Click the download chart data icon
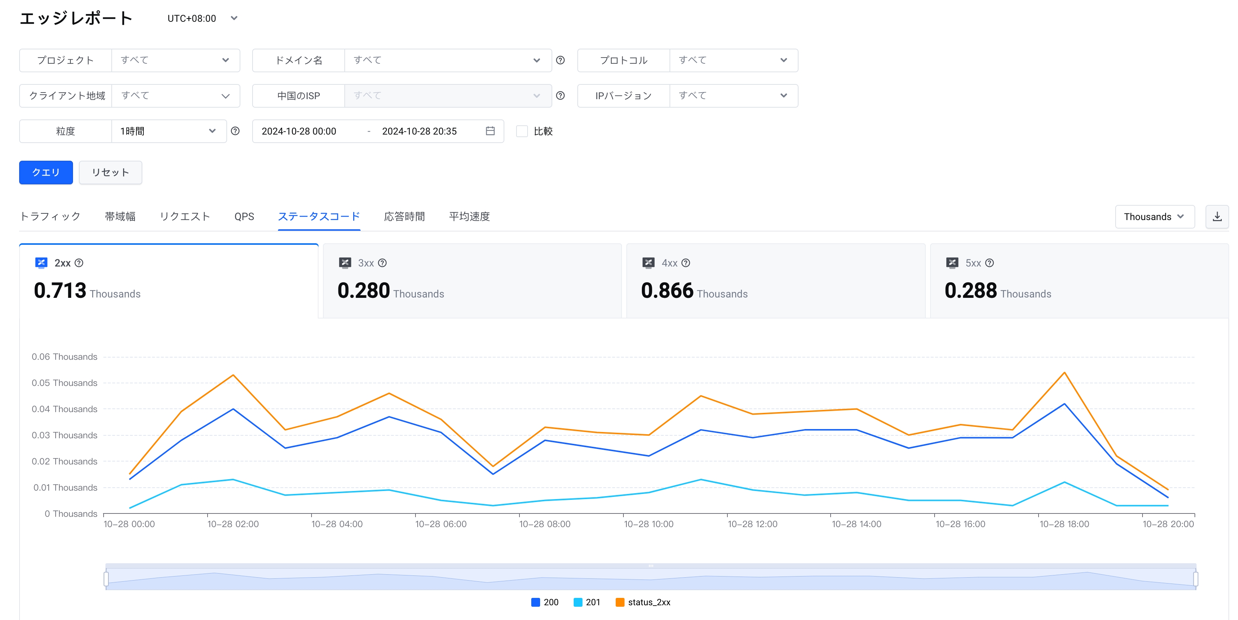Image resolution: width=1238 pixels, height=620 pixels. pos(1217,217)
